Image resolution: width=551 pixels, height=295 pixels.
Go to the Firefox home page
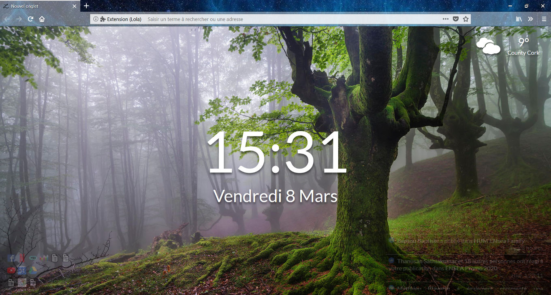click(42, 19)
